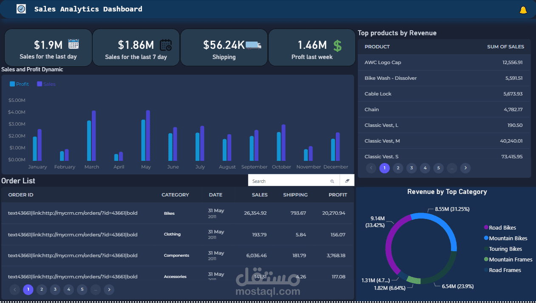Select Cable Lock product row
536x303 pixels.
[444, 94]
